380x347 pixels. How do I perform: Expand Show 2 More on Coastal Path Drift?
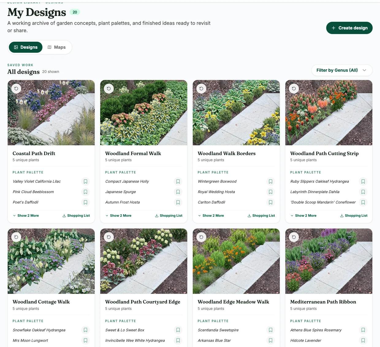pyautogui.click(x=26, y=215)
